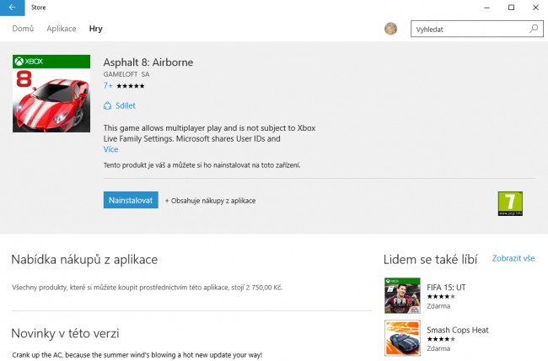This screenshot has height=361, width=548.
Task: Open the Smash Cops Heat thumbnail
Action: tap(403, 338)
